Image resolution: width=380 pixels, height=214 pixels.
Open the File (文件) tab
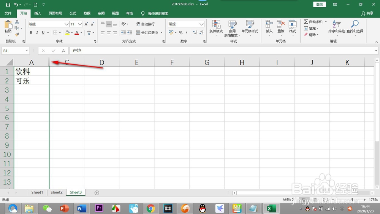point(8,13)
